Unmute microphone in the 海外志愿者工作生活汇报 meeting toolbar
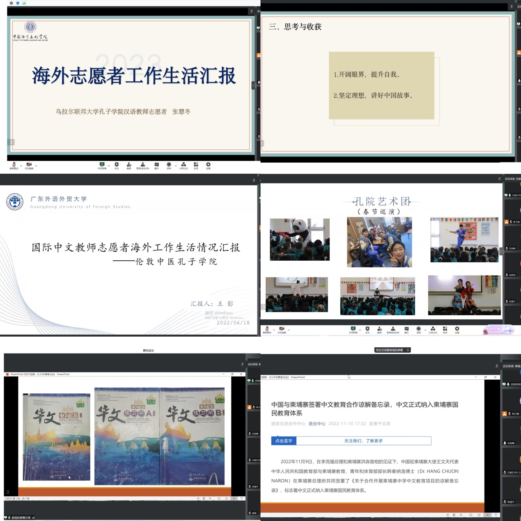 point(14,165)
